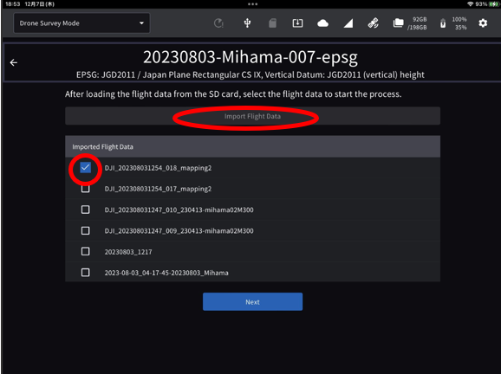Click the Import Flight Data button
This screenshot has width=501, height=374.
252,116
